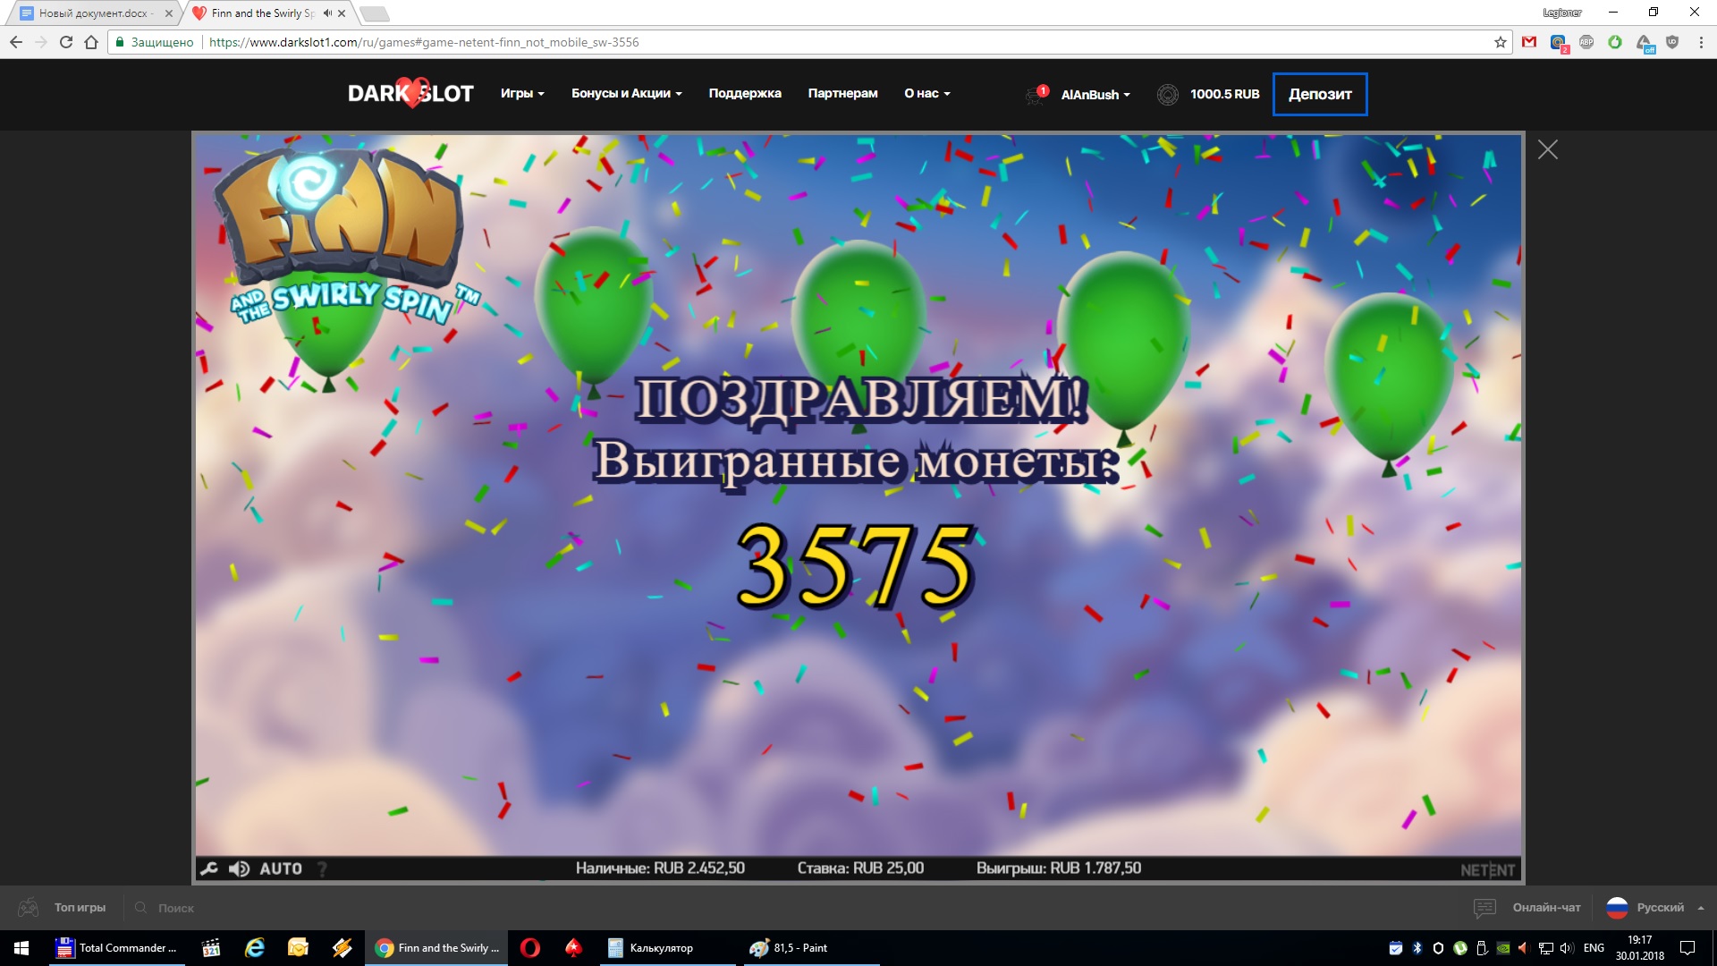Switch to 81,5 - Paint window
The width and height of the screenshot is (1717, 966).
[x=809, y=948]
